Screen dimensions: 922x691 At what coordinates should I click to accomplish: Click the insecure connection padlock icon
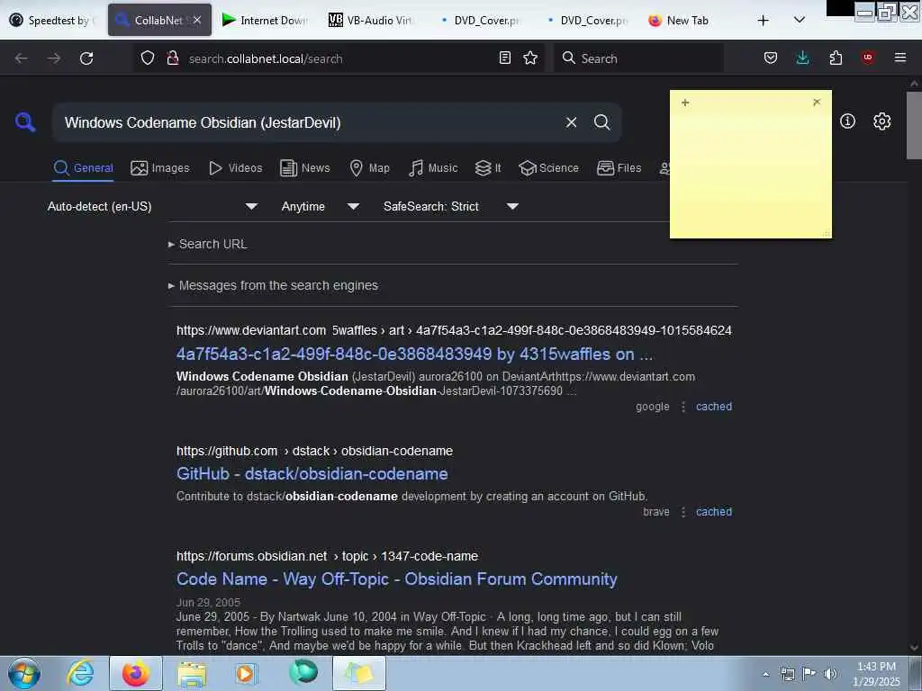tap(172, 58)
